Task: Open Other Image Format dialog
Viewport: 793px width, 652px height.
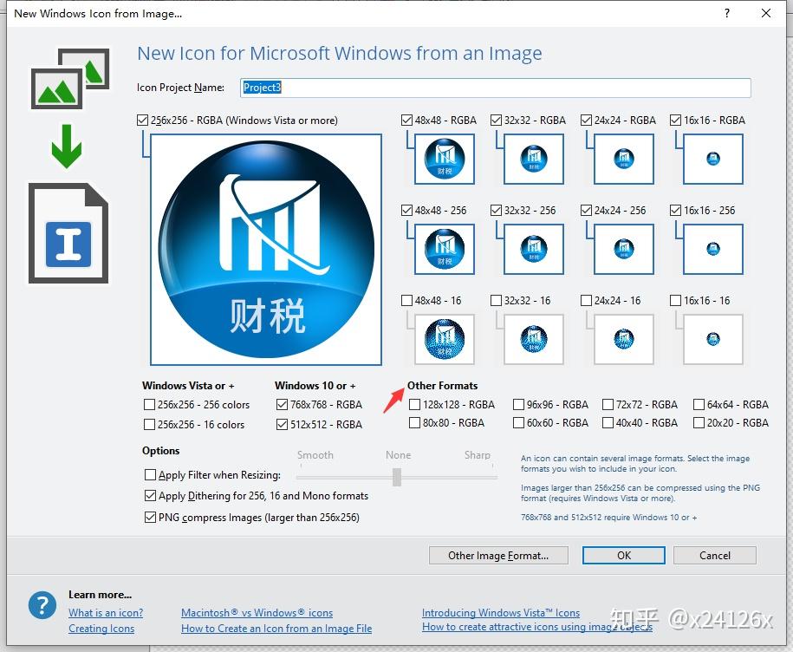Action: click(x=498, y=556)
